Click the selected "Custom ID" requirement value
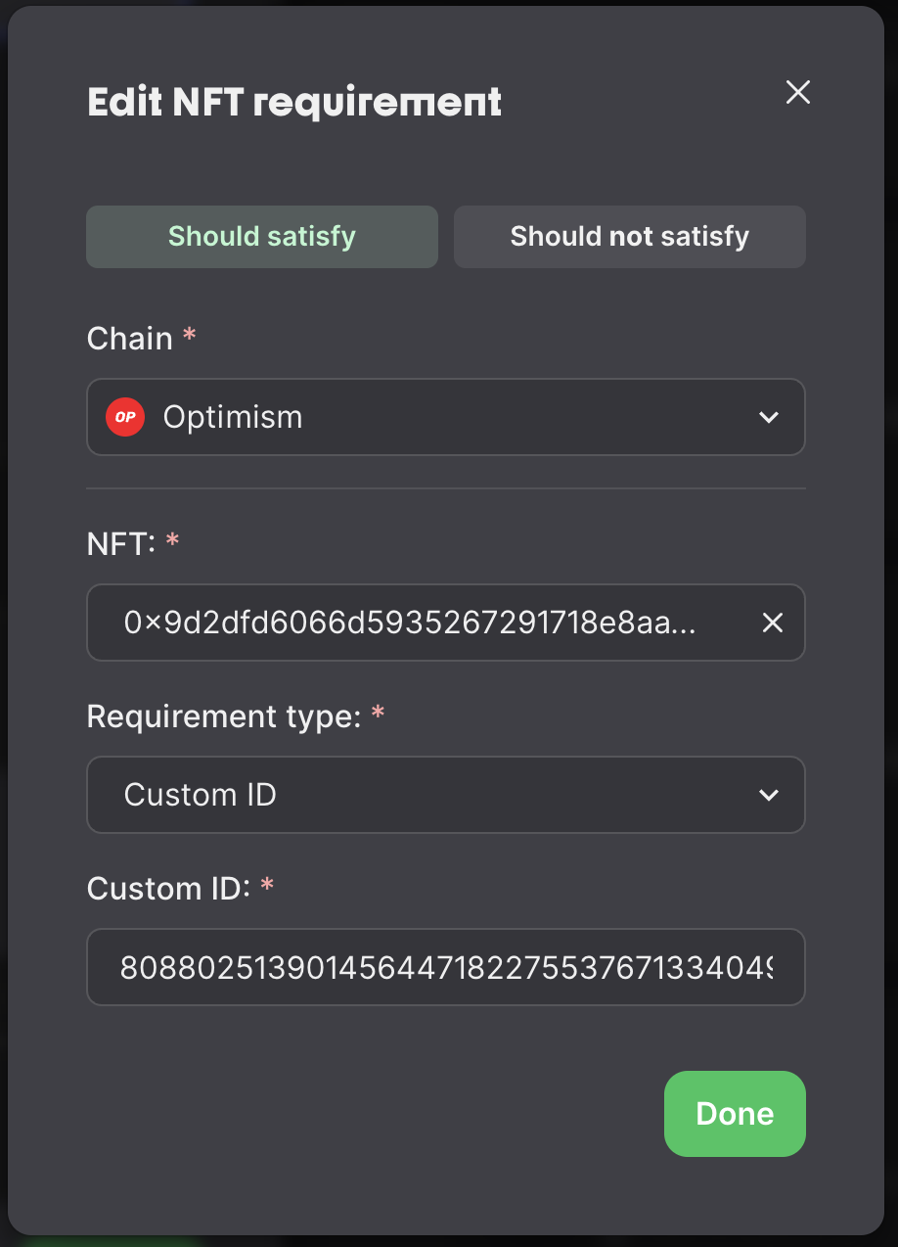This screenshot has height=1247, width=898. pyautogui.click(x=201, y=795)
